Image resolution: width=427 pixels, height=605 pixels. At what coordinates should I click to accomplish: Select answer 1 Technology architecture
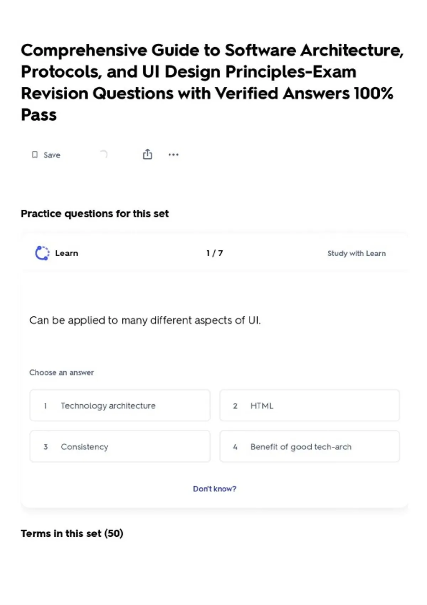[120, 405]
